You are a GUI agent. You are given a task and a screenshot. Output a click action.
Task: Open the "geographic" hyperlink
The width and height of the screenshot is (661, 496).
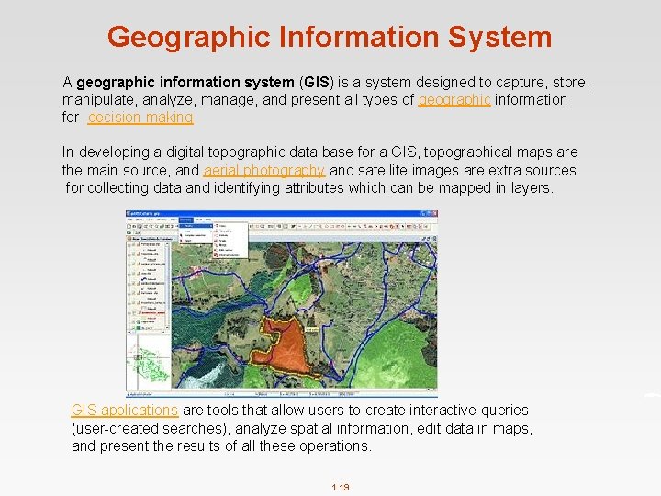(x=454, y=100)
